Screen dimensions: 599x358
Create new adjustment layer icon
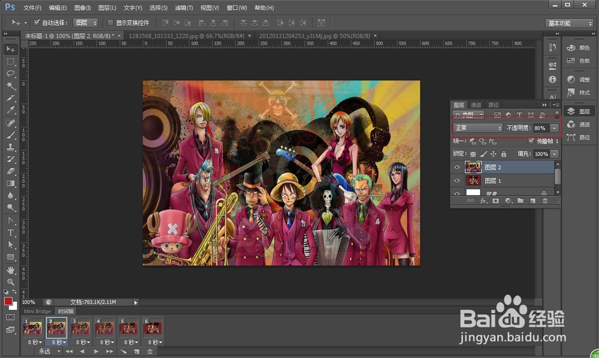(508, 201)
